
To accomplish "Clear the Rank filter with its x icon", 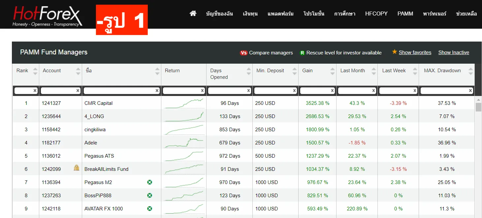I will pos(35,91).
